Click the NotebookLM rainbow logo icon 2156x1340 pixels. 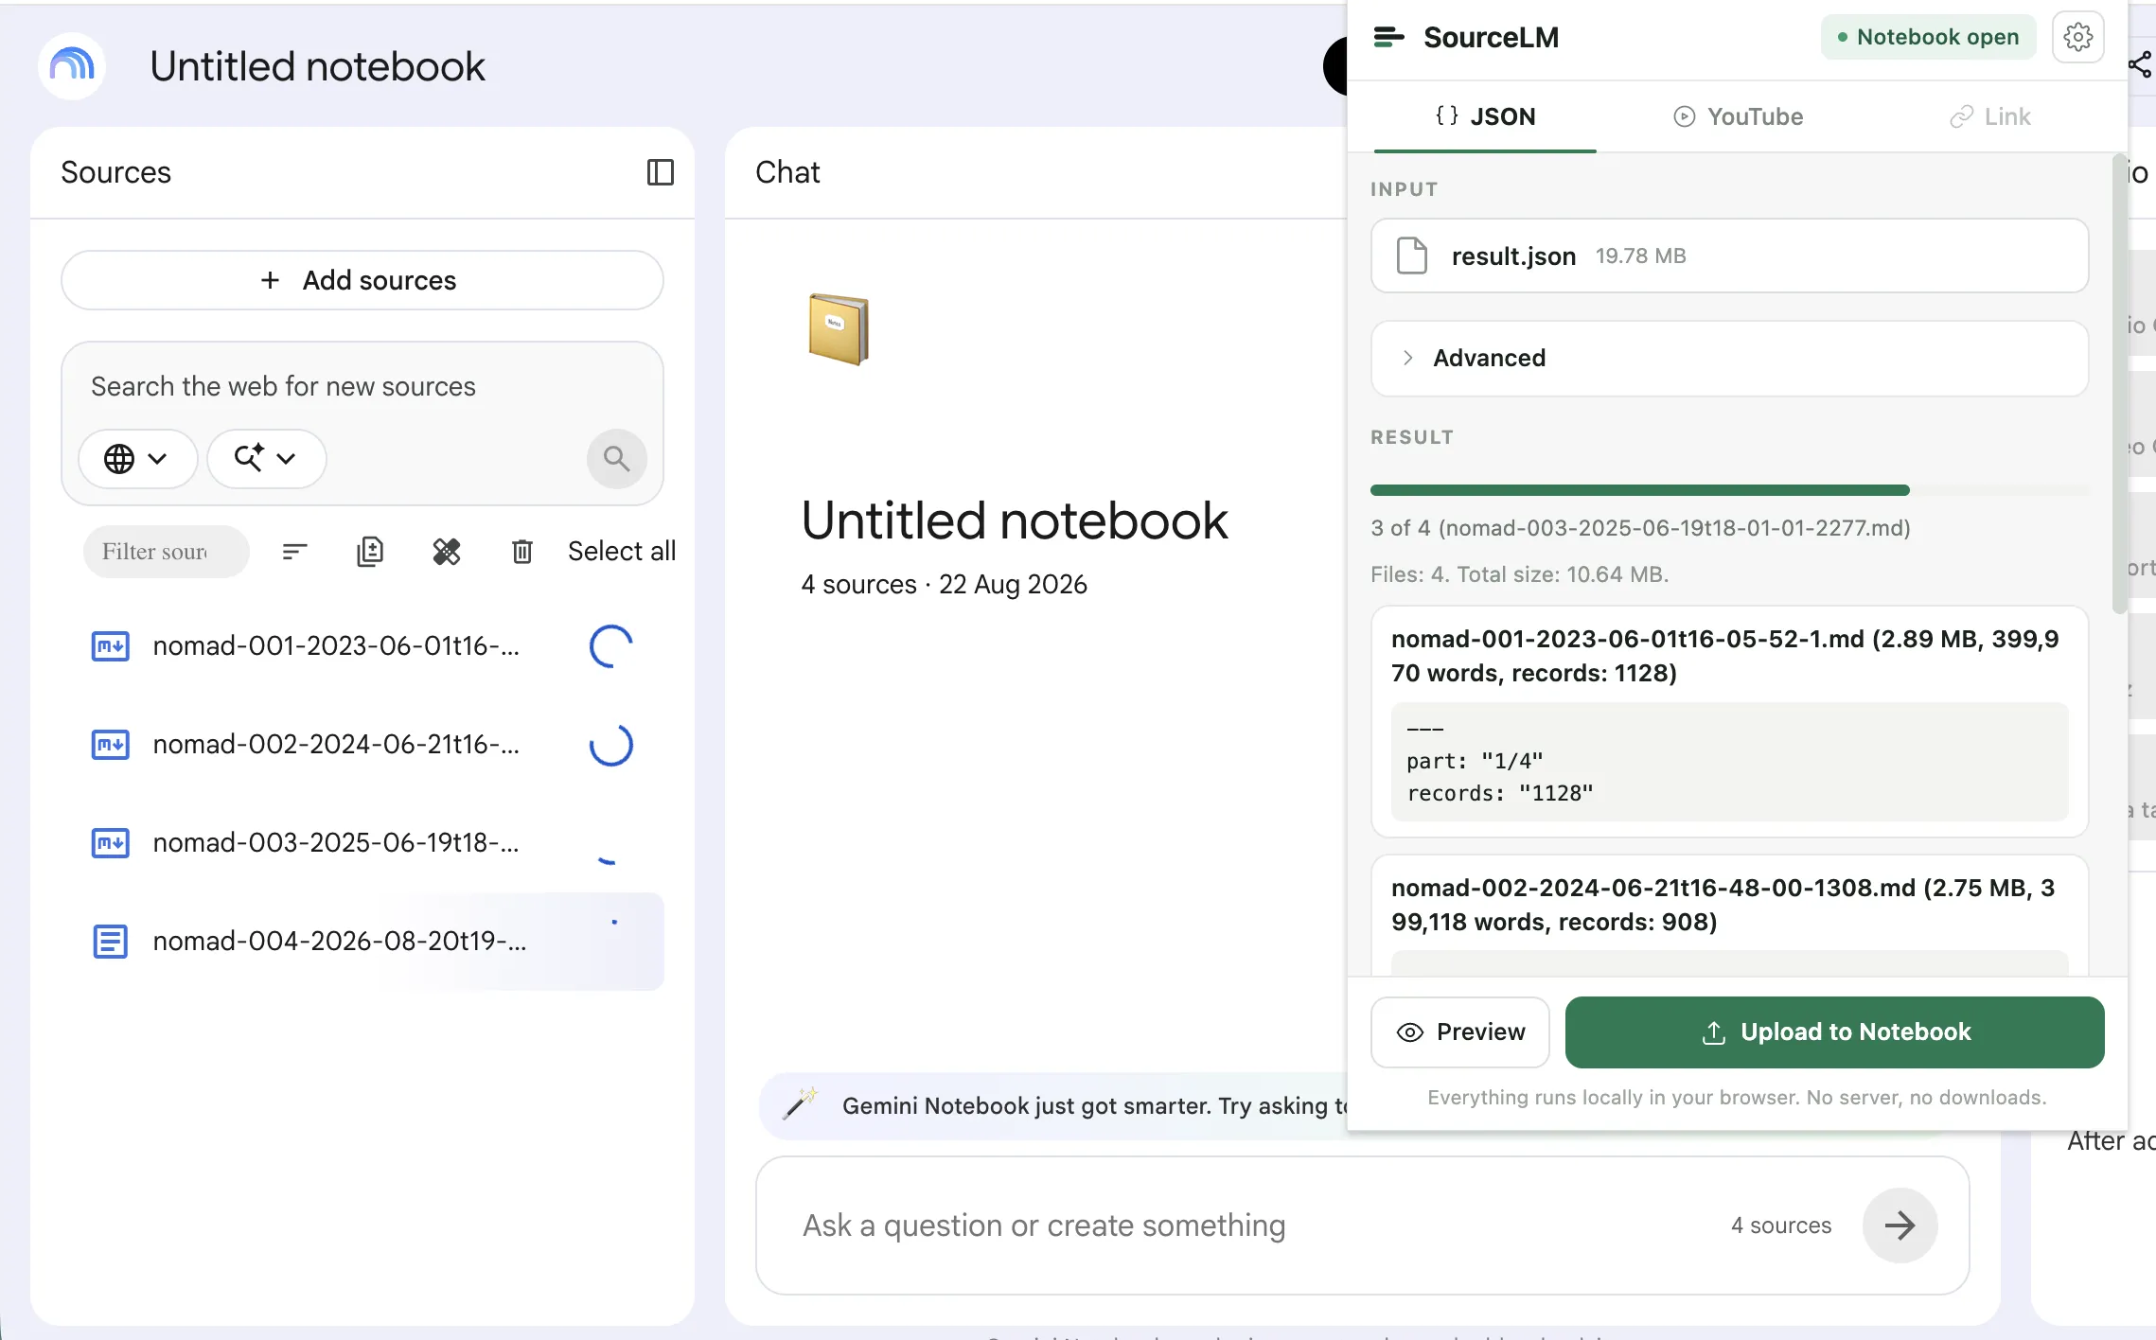[72, 65]
